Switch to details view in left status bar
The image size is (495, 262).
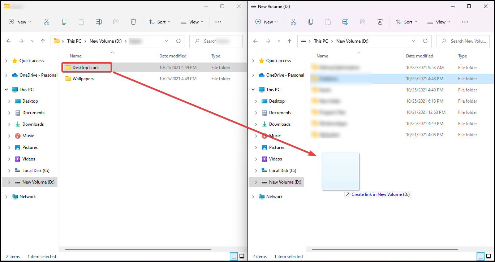point(234,256)
